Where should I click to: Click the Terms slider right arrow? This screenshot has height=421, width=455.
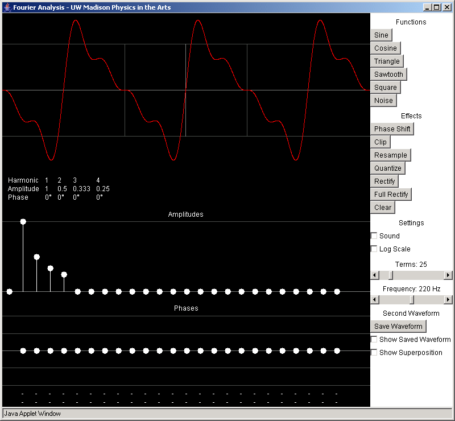click(x=448, y=275)
